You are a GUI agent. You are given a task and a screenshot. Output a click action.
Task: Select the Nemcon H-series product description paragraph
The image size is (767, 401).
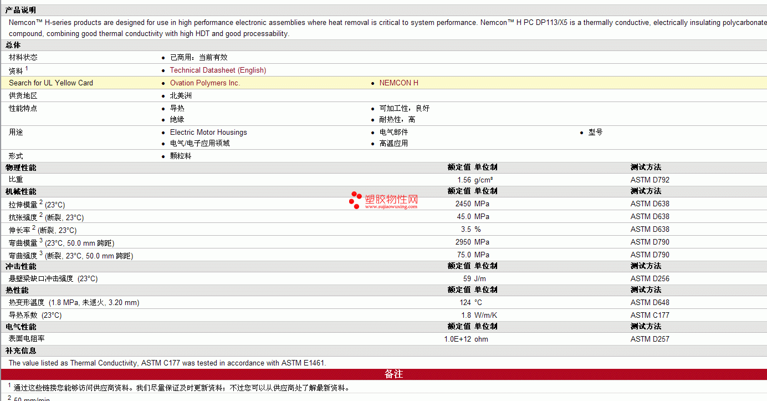[387, 28]
